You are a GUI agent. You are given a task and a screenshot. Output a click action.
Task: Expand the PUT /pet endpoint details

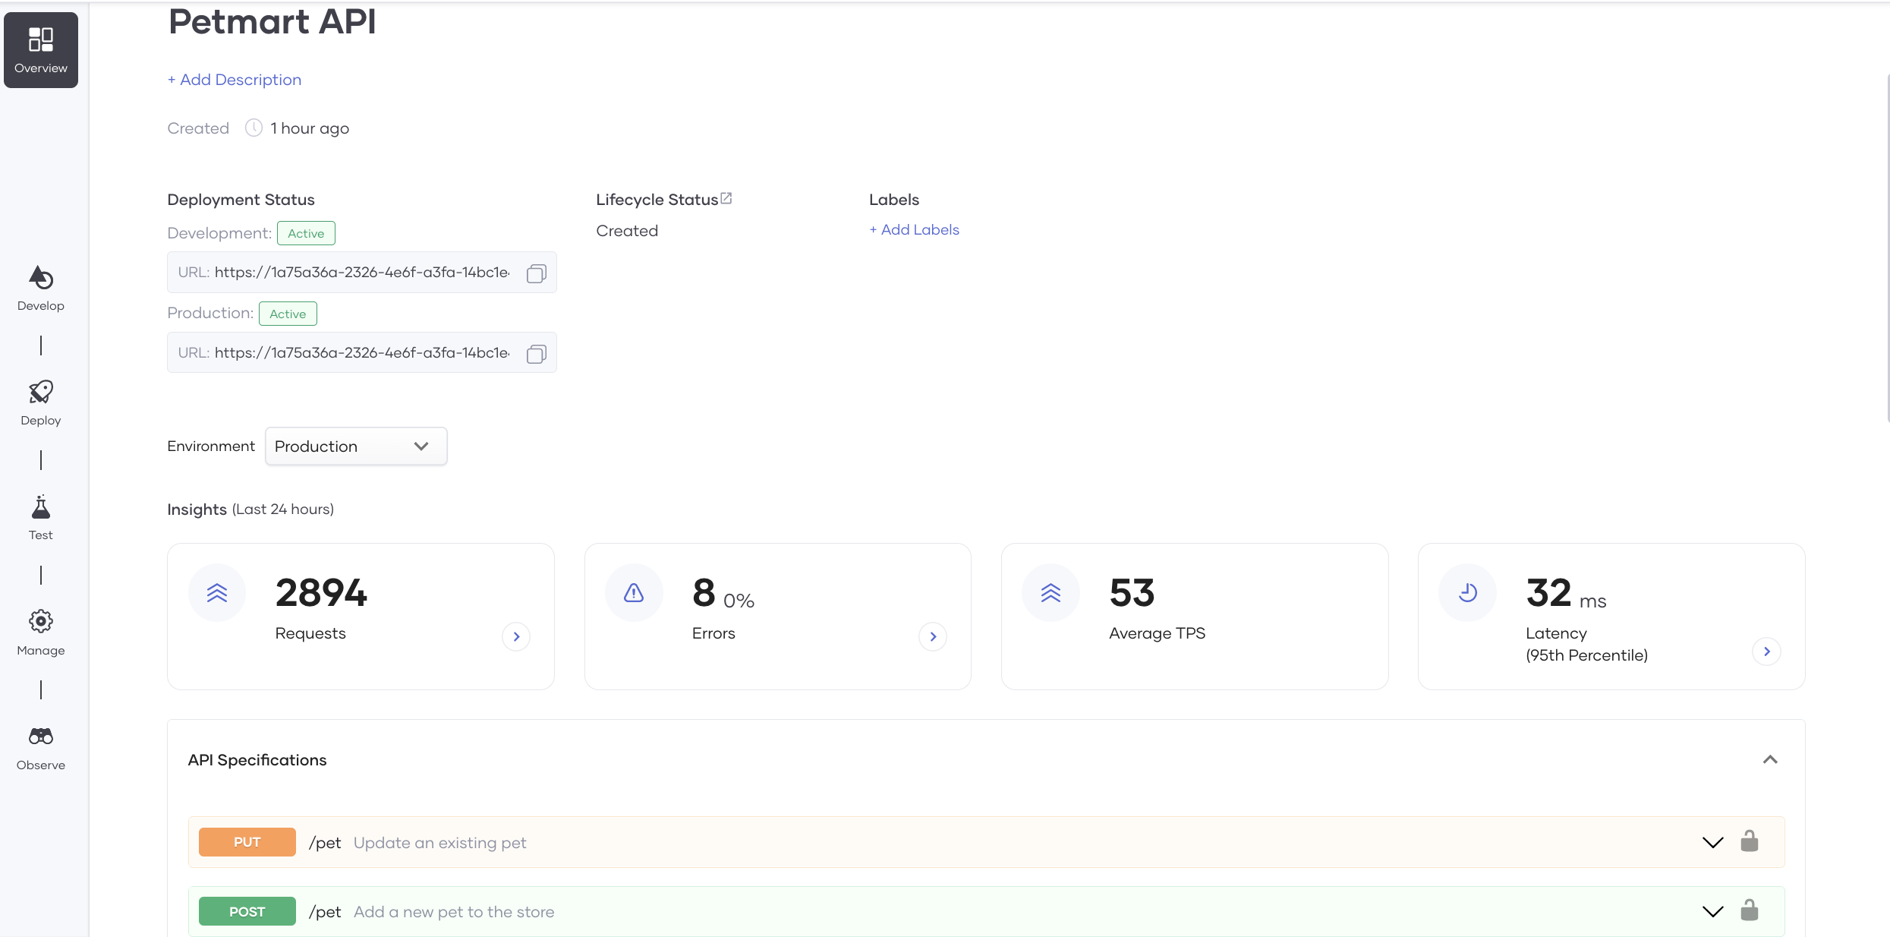click(1712, 842)
